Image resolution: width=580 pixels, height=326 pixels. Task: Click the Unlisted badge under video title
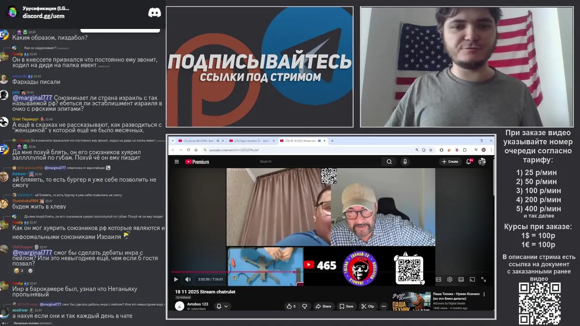(x=183, y=297)
